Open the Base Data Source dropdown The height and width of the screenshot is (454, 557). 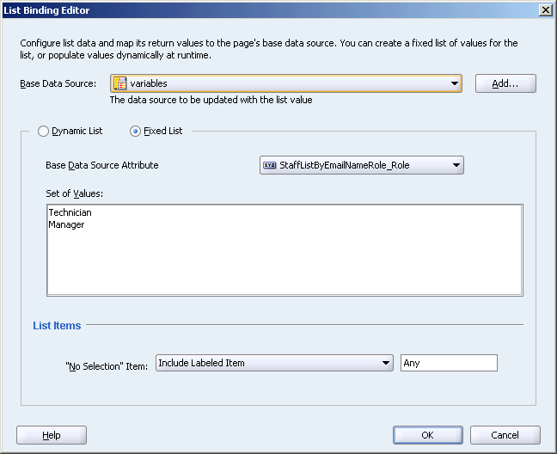click(286, 83)
